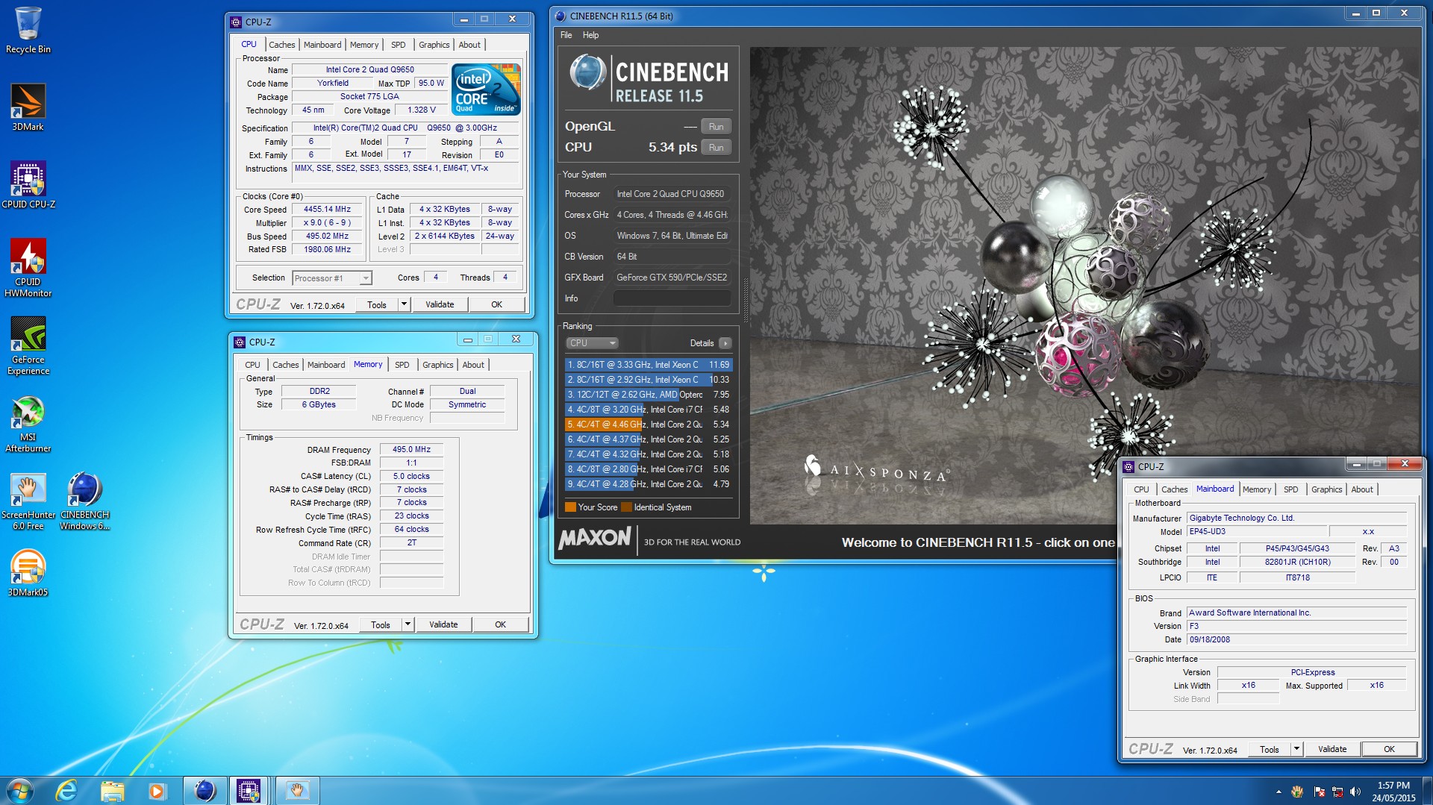Click OK in top CPU-Z window
This screenshot has height=805, width=1433.
496,304
